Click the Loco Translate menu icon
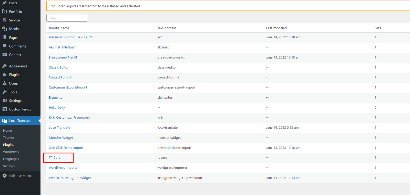 (x=5, y=121)
